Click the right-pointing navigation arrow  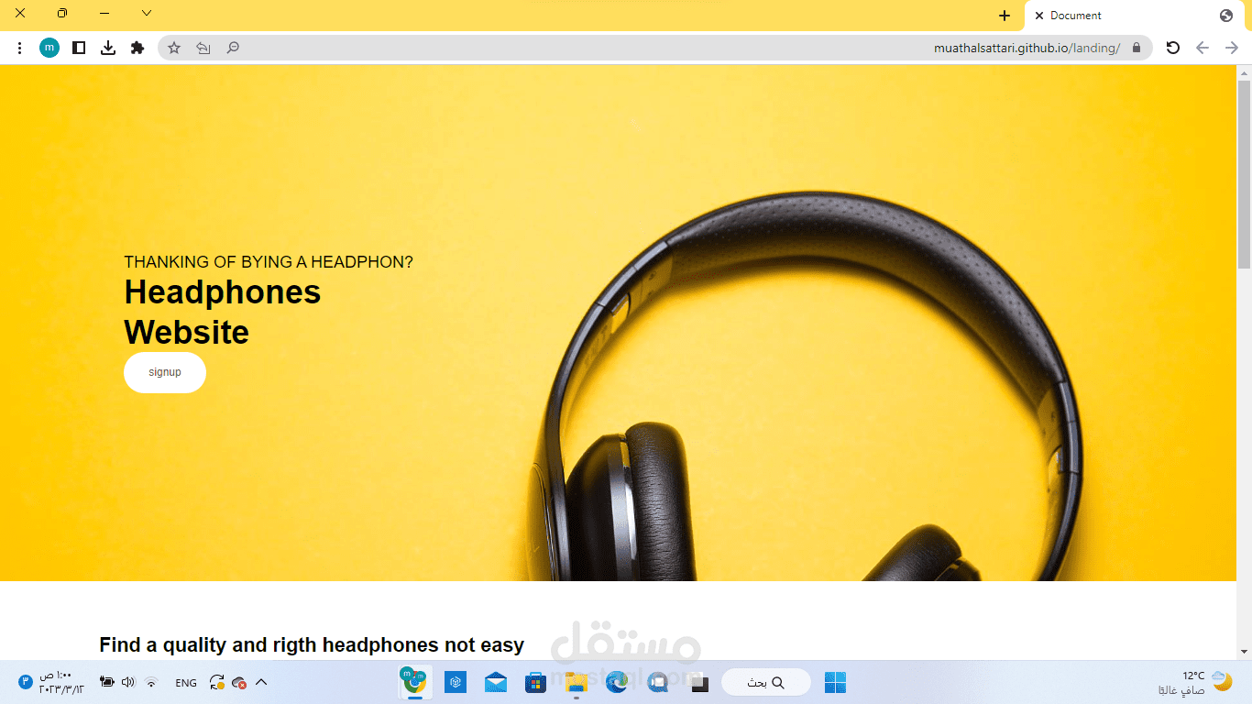tap(1232, 48)
